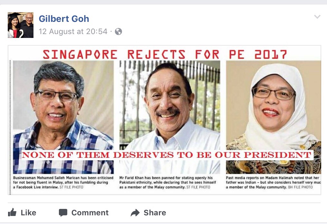Click the caption about Businessman Mohamed Salleh Marican
Viewport: 327px width, 224px height.
click(x=63, y=182)
